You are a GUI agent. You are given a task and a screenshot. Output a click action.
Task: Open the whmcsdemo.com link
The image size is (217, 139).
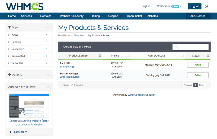point(70,77)
